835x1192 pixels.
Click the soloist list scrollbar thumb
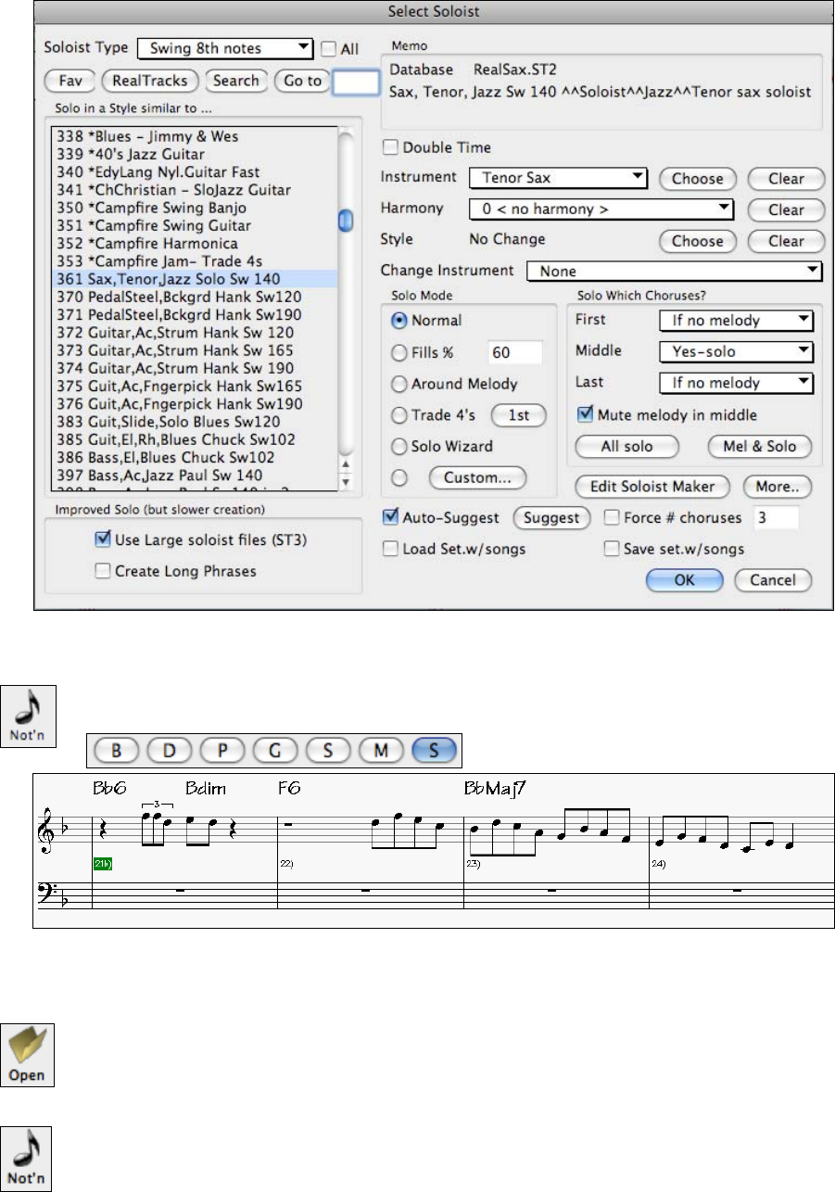347,221
